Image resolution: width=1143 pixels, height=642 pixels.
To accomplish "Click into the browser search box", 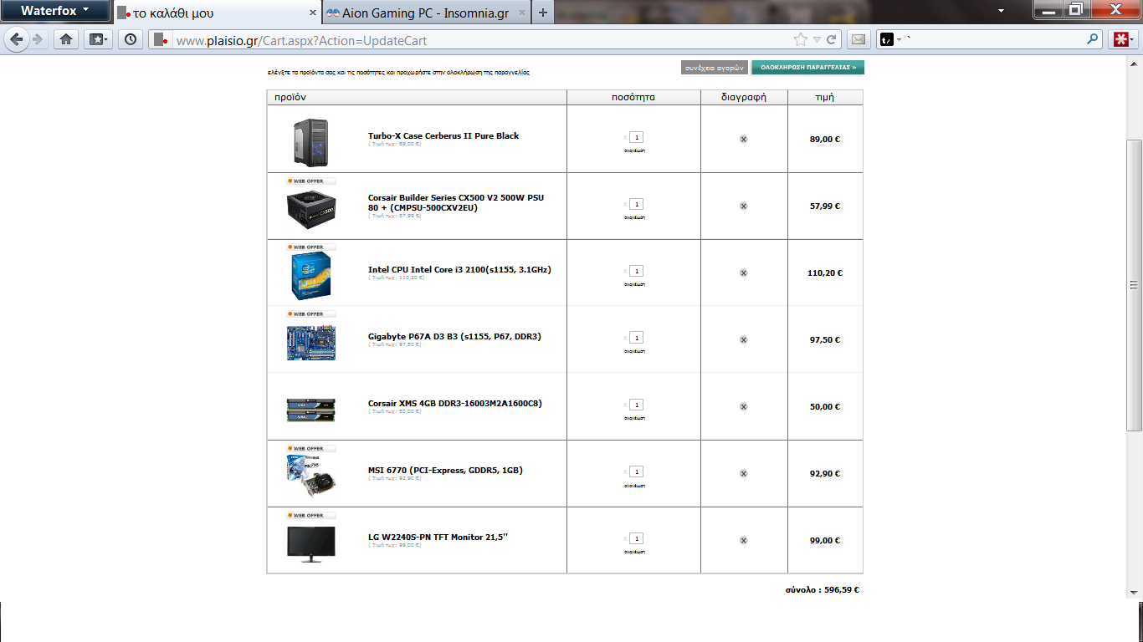I will pos(996,39).
